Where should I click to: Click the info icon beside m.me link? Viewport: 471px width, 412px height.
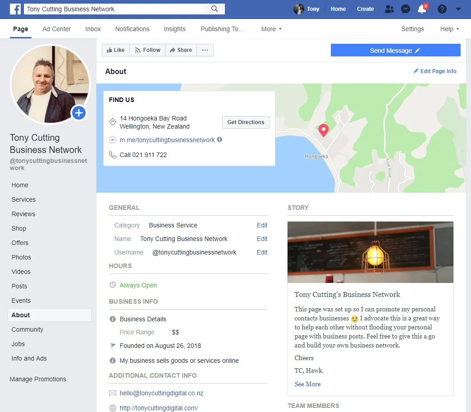pos(219,139)
